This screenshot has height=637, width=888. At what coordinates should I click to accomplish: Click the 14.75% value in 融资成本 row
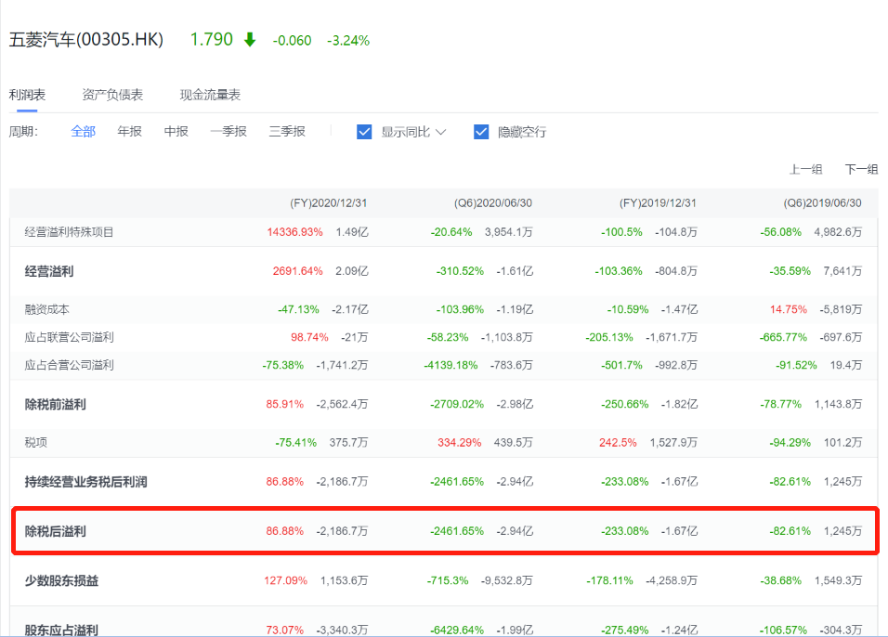point(789,310)
